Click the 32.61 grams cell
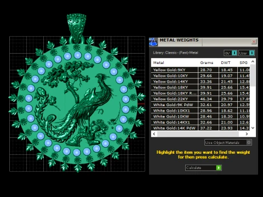The width and height of the screenshot is (263, 197). click(208, 105)
